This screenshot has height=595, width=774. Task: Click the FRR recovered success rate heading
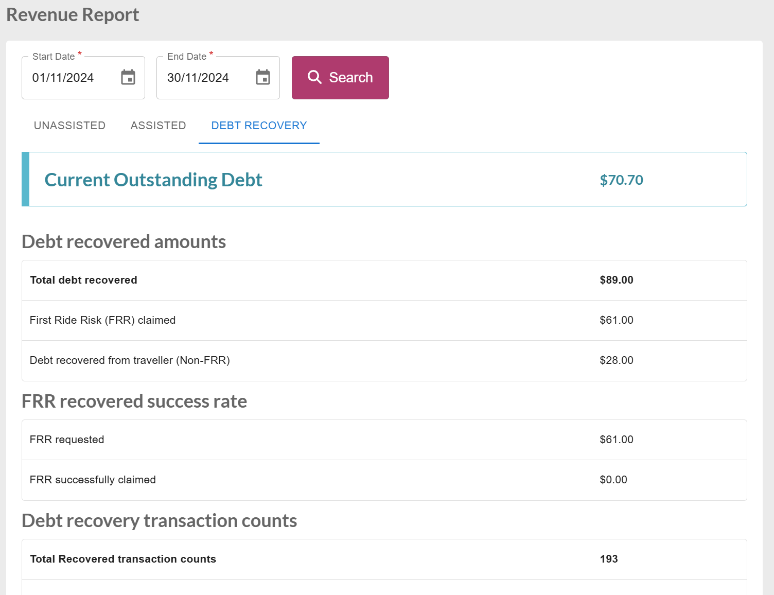pos(134,401)
